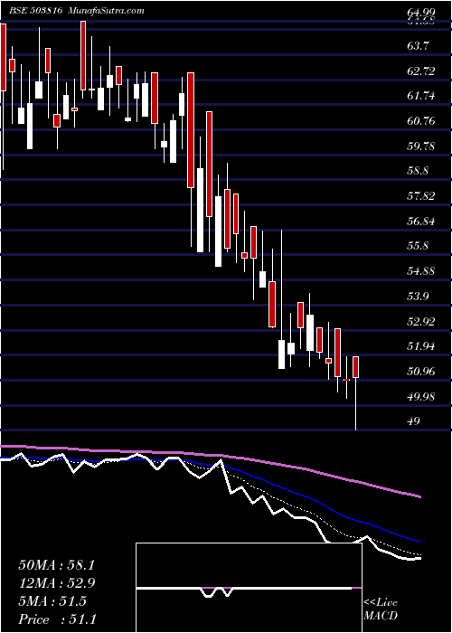Click the 59.78 price axis label
Image resolution: width=452 pixels, height=633 pixels.
point(422,146)
